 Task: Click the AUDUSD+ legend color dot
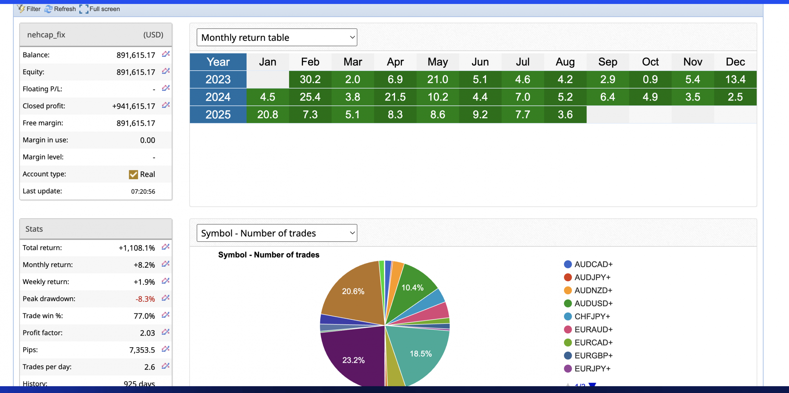coord(568,304)
